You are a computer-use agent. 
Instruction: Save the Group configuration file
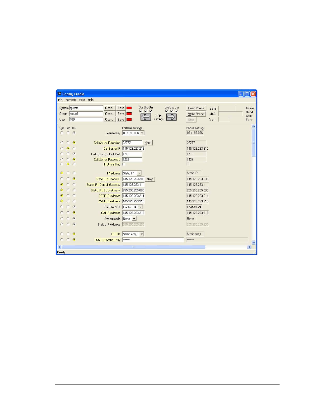click(x=121, y=114)
